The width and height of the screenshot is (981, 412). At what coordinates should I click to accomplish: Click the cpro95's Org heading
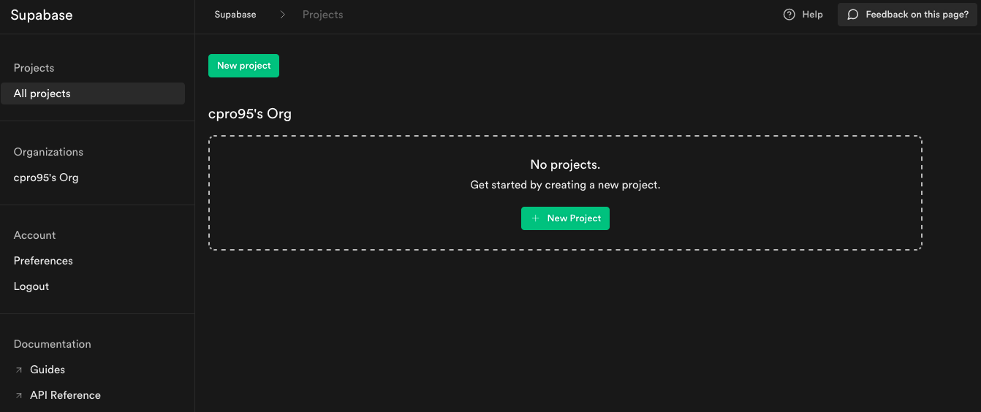click(250, 114)
